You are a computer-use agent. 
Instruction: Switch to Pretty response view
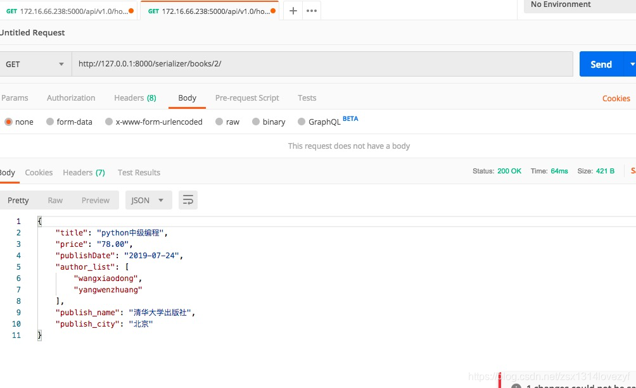tap(18, 200)
